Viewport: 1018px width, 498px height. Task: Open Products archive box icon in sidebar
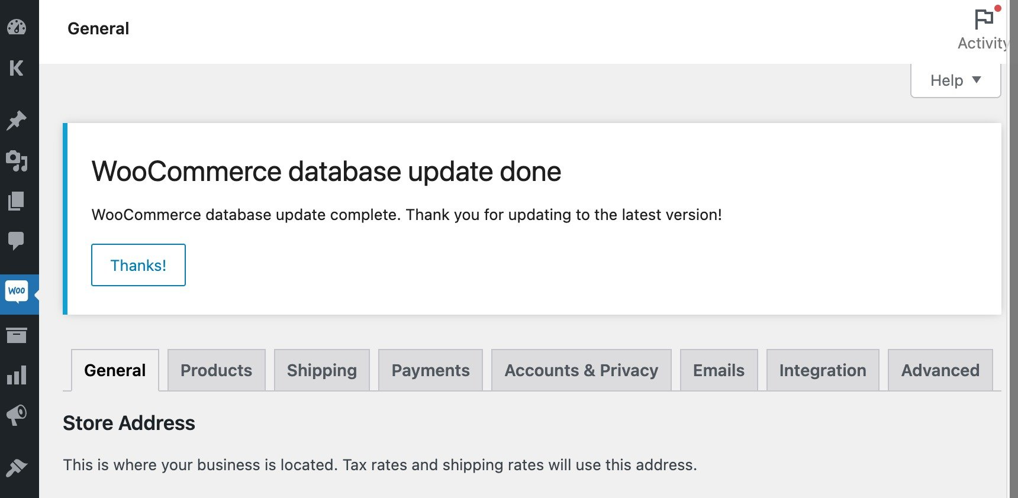click(x=17, y=335)
